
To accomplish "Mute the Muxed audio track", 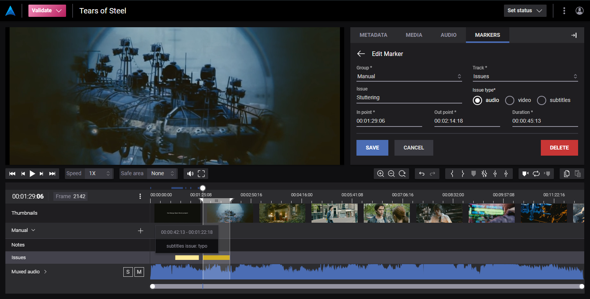I will (139, 272).
